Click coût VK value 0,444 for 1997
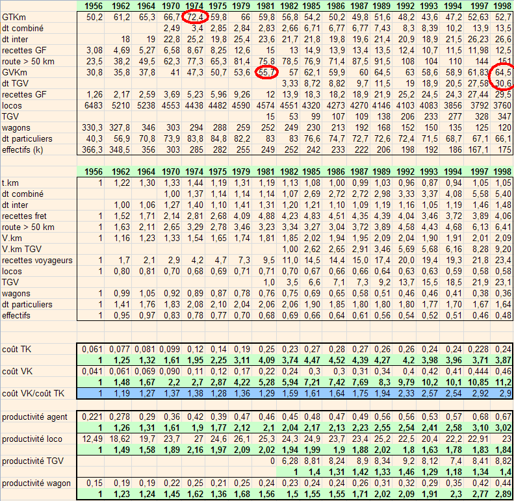This screenshot has width=514, height=501. (478, 372)
